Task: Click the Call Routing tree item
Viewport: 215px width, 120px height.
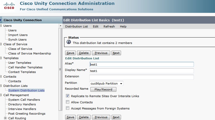Action: click(x=17, y=118)
